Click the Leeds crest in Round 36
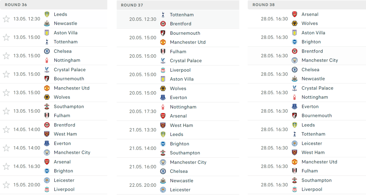366x195 pixels. coord(47,14)
